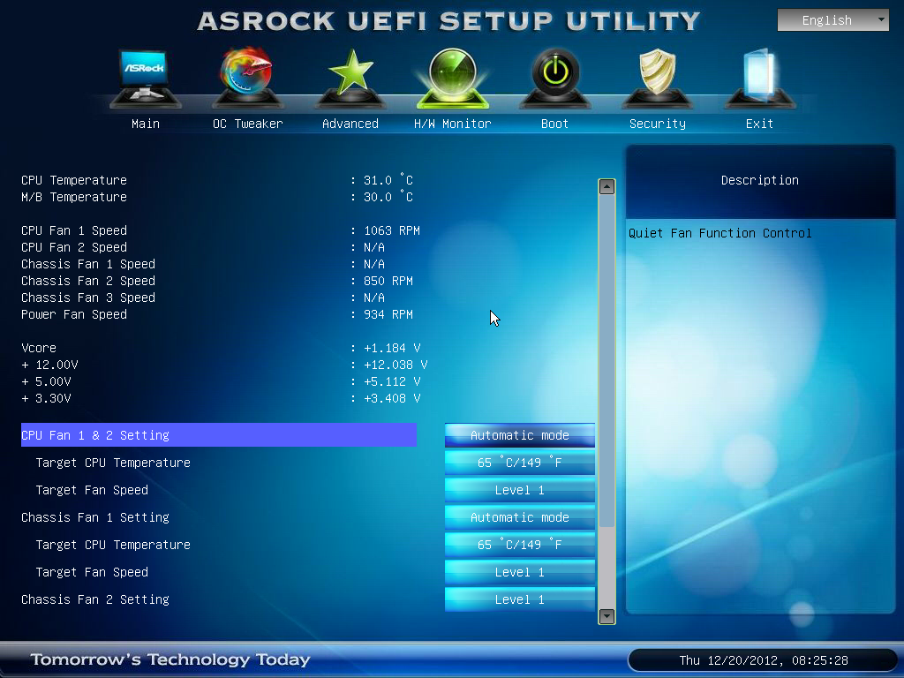
Task: Open the Security shield icon
Action: coord(657,78)
